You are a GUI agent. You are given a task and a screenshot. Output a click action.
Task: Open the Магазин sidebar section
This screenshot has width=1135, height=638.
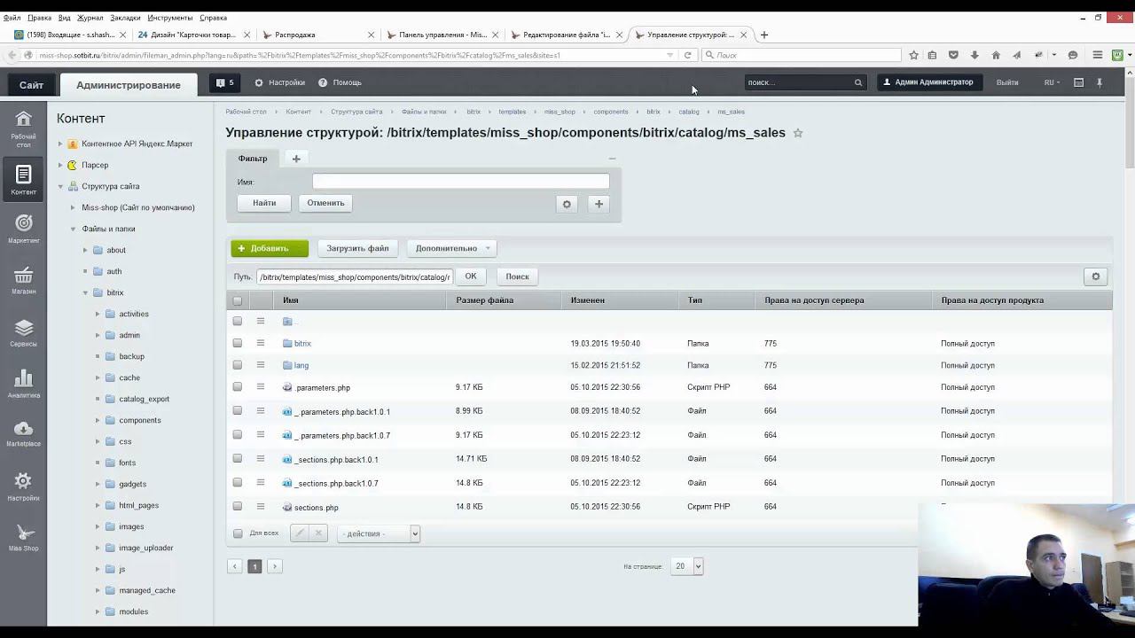click(x=24, y=280)
